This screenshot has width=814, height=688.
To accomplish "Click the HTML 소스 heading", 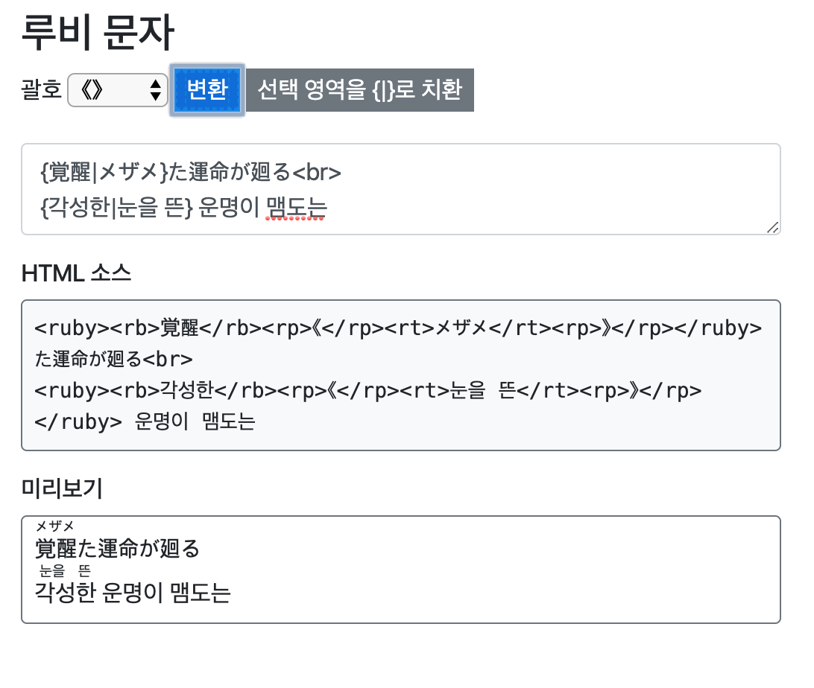I will coord(77,273).
